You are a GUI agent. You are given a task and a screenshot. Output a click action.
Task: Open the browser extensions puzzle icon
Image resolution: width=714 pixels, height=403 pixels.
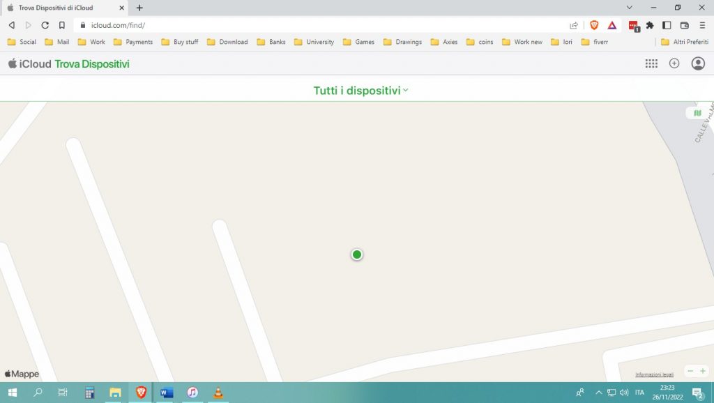(650, 25)
